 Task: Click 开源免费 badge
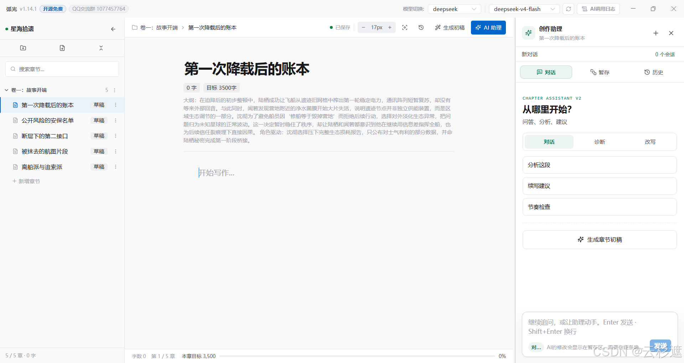53,9
